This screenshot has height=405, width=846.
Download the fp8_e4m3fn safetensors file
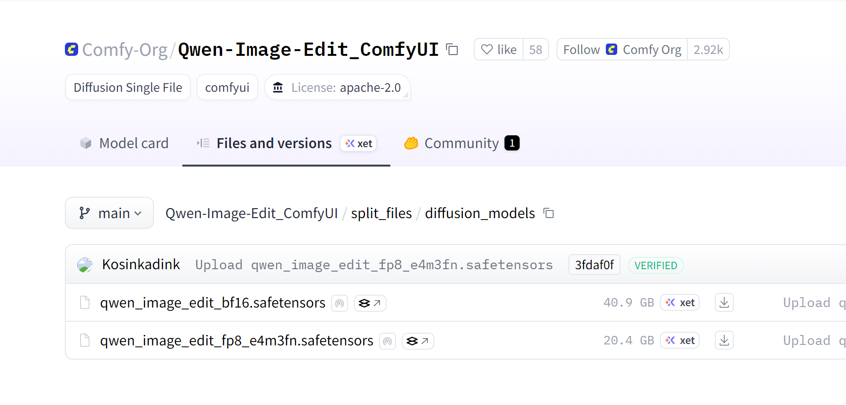pyautogui.click(x=724, y=340)
